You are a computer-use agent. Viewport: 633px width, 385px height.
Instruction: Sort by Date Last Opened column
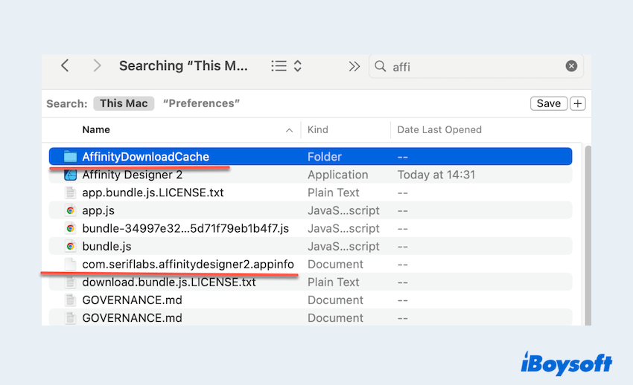(x=439, y=130)
